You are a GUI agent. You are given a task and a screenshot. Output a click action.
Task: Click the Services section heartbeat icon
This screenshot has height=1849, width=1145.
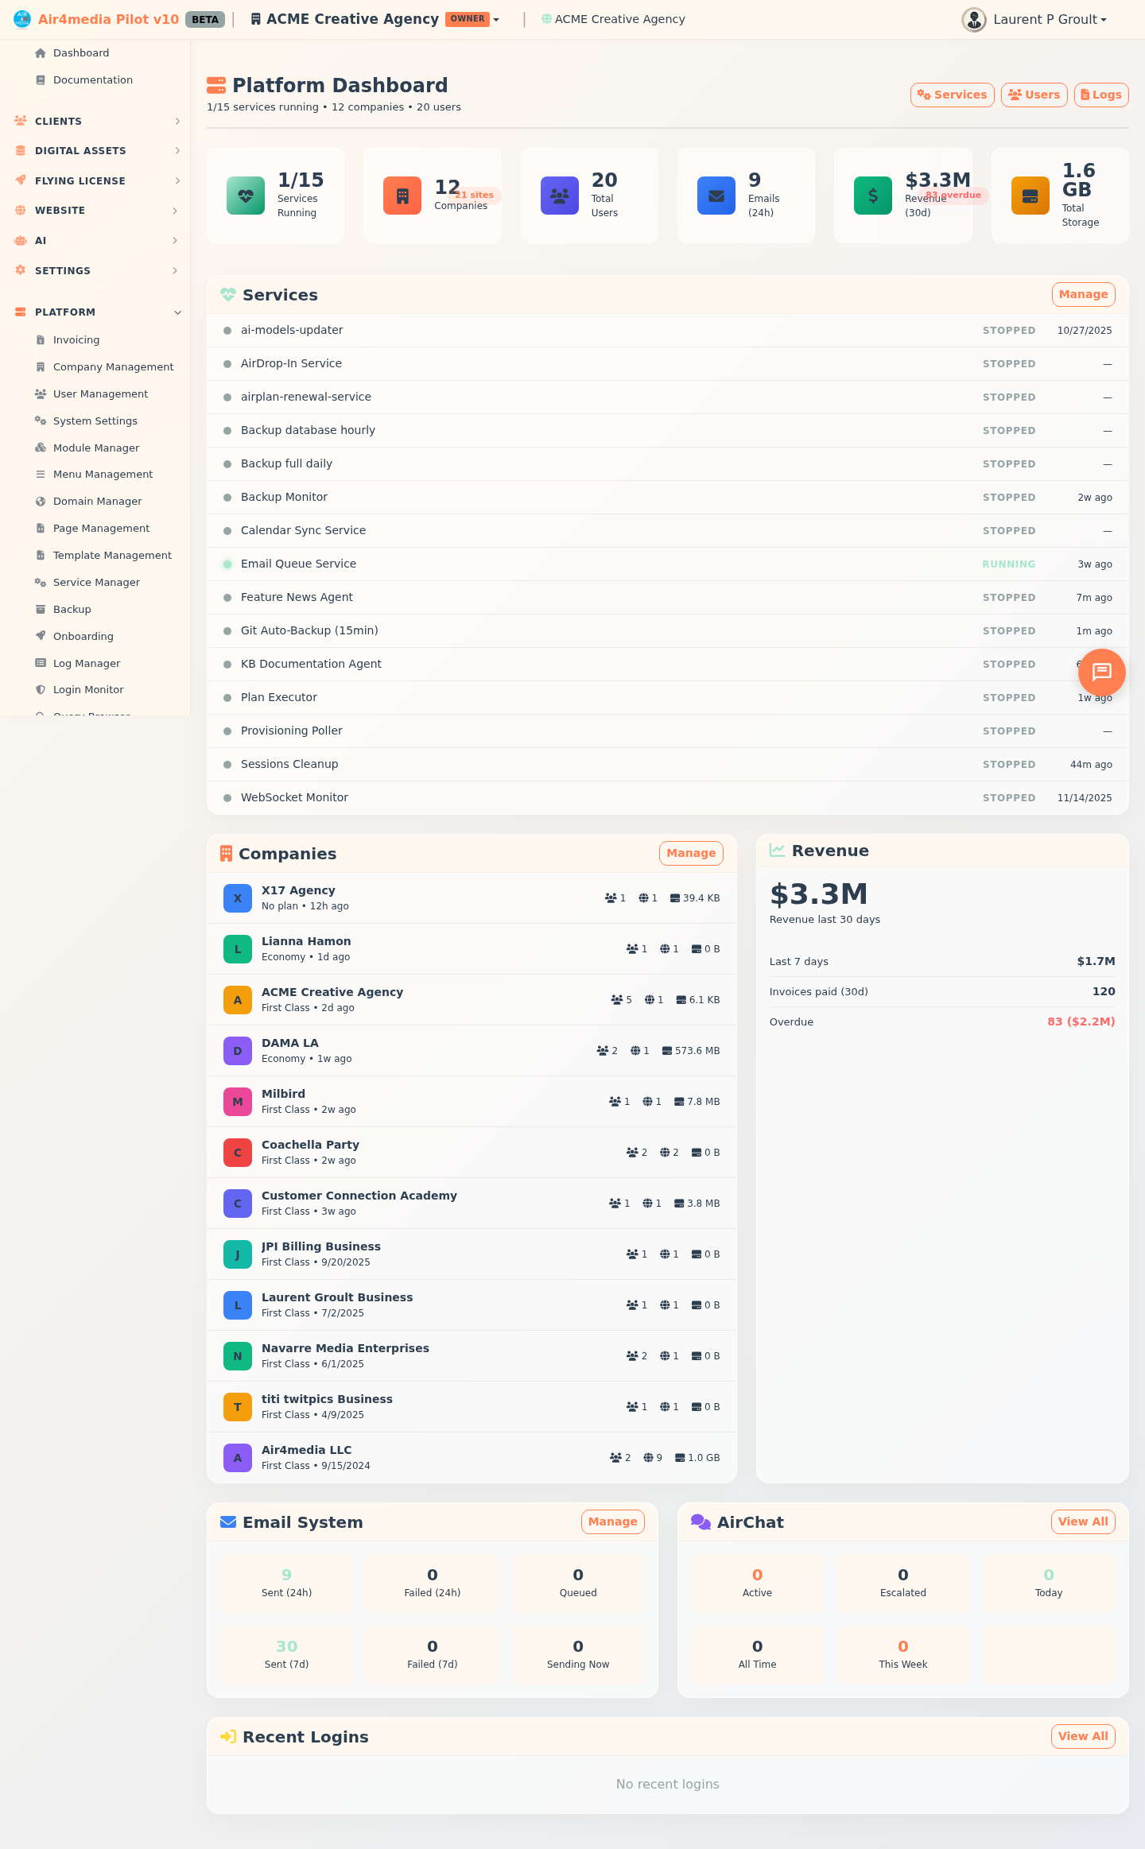[x=228, y=295]
